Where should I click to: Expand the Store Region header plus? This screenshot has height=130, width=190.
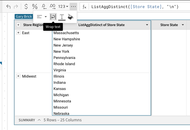(x=18, y=25)
